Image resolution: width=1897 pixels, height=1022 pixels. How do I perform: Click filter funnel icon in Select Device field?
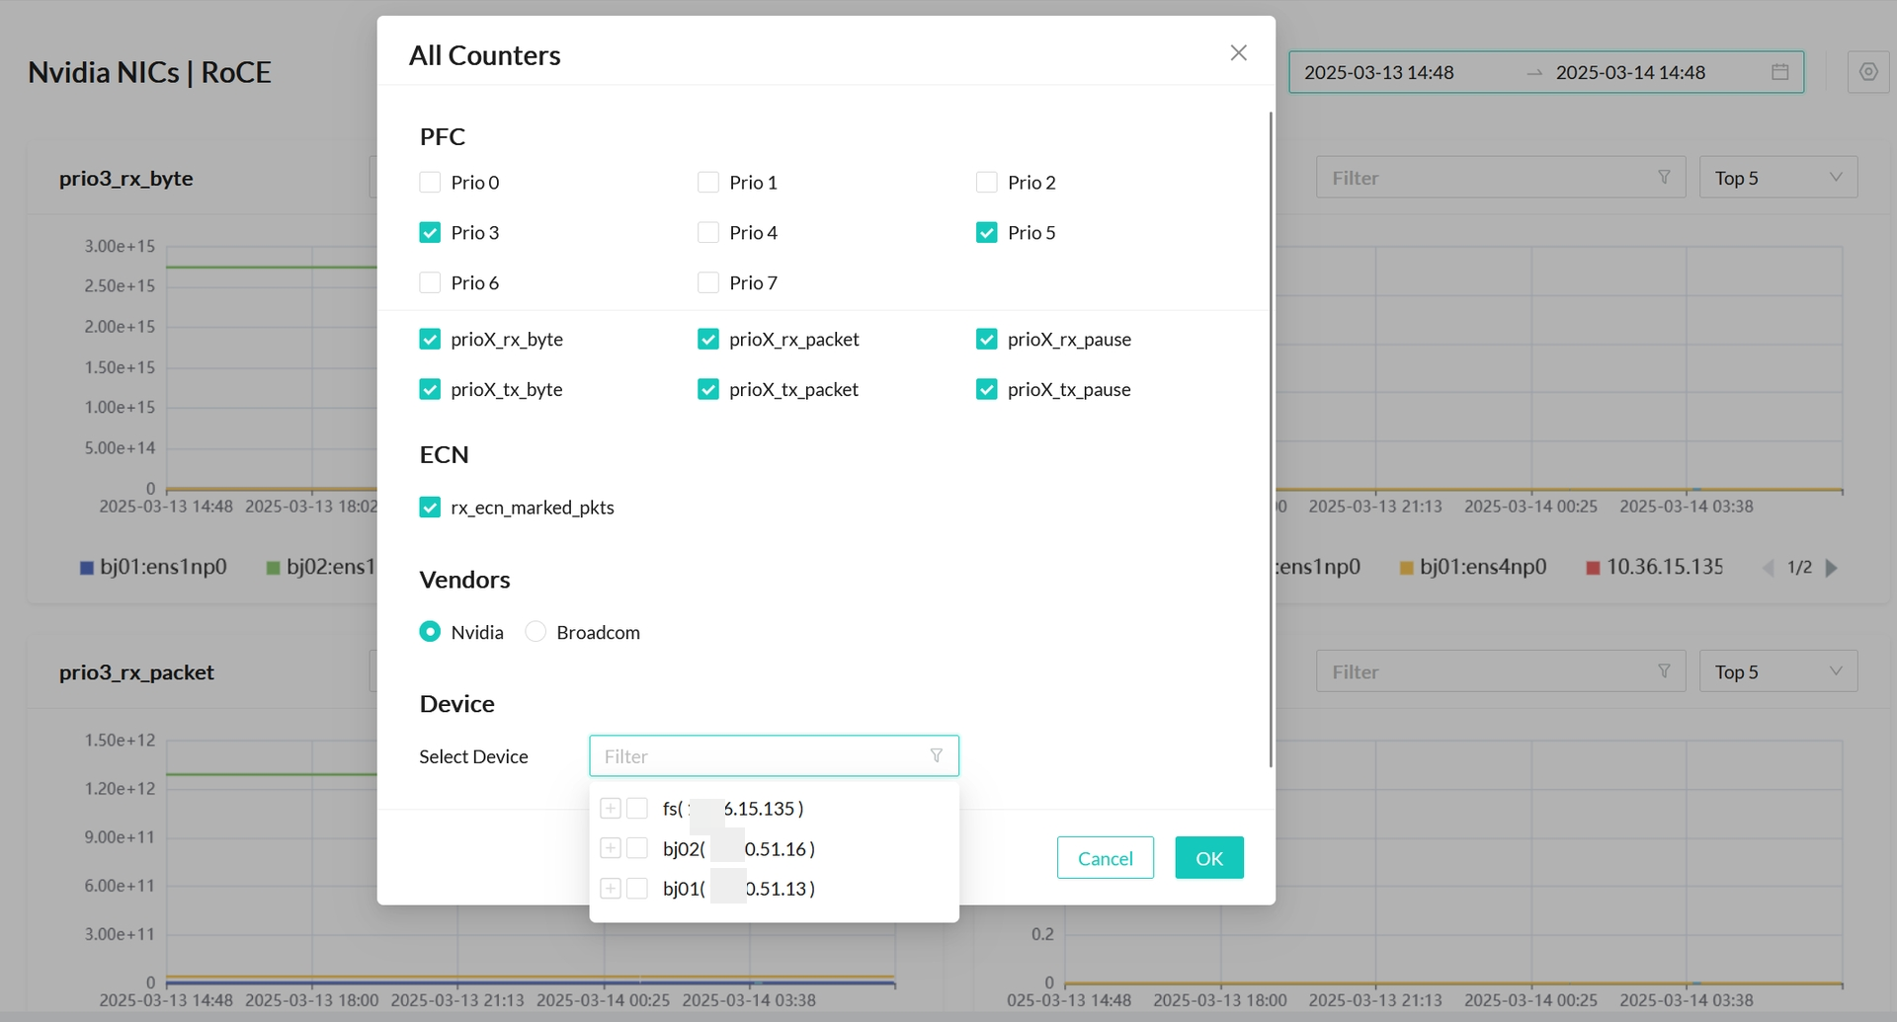[x=936, y=756]
